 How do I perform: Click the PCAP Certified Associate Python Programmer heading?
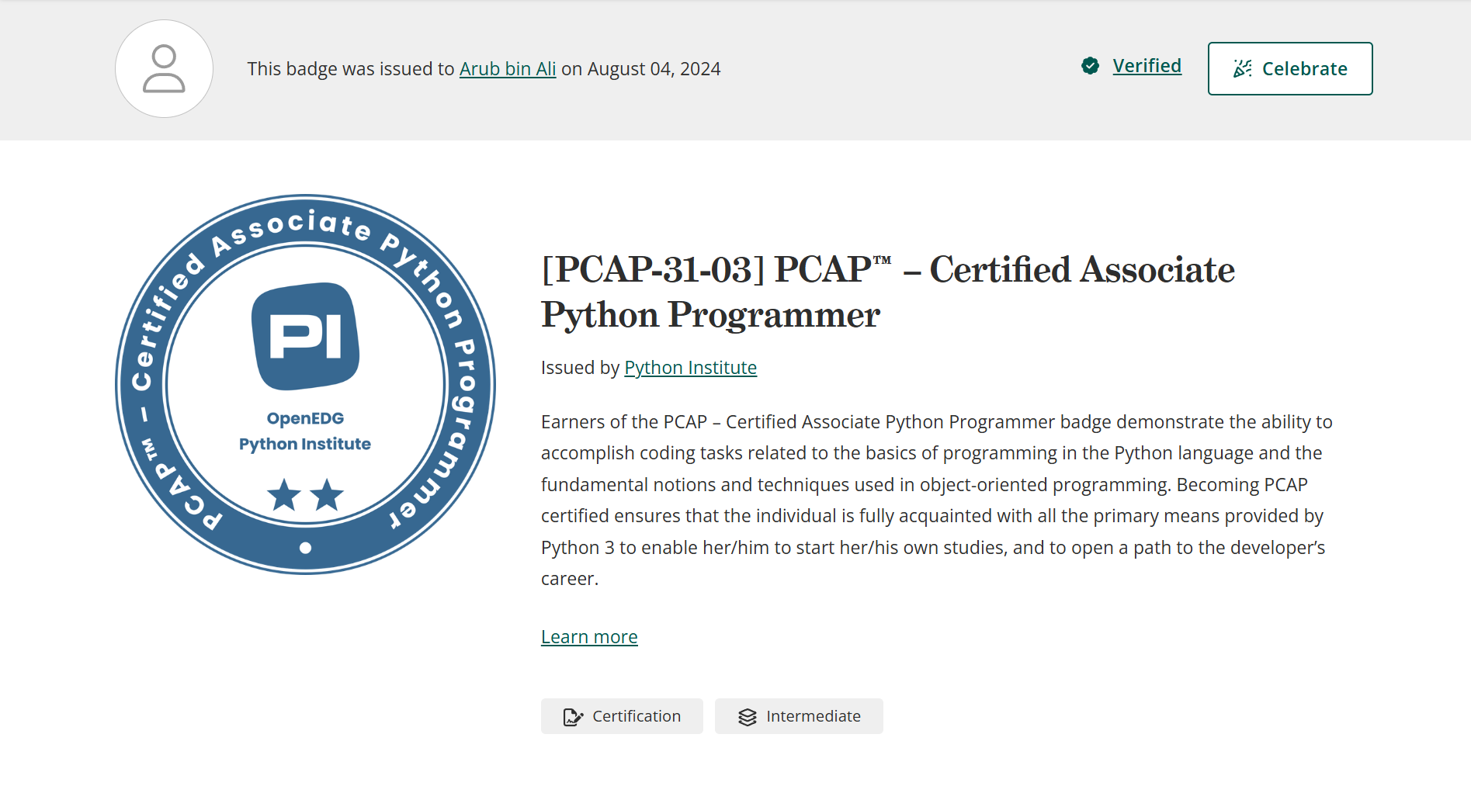pos(887,292)
